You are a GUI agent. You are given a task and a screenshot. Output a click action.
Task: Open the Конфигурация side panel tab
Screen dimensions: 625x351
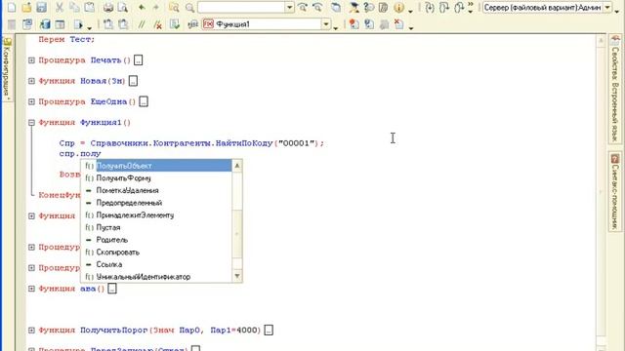point(7,68)
